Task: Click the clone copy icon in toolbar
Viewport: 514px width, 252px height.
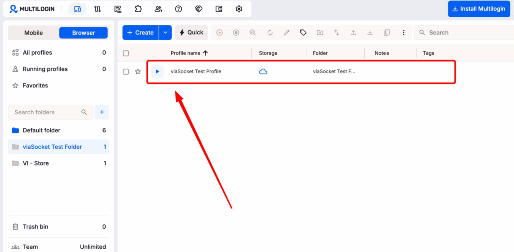Action: click(387, 33)
